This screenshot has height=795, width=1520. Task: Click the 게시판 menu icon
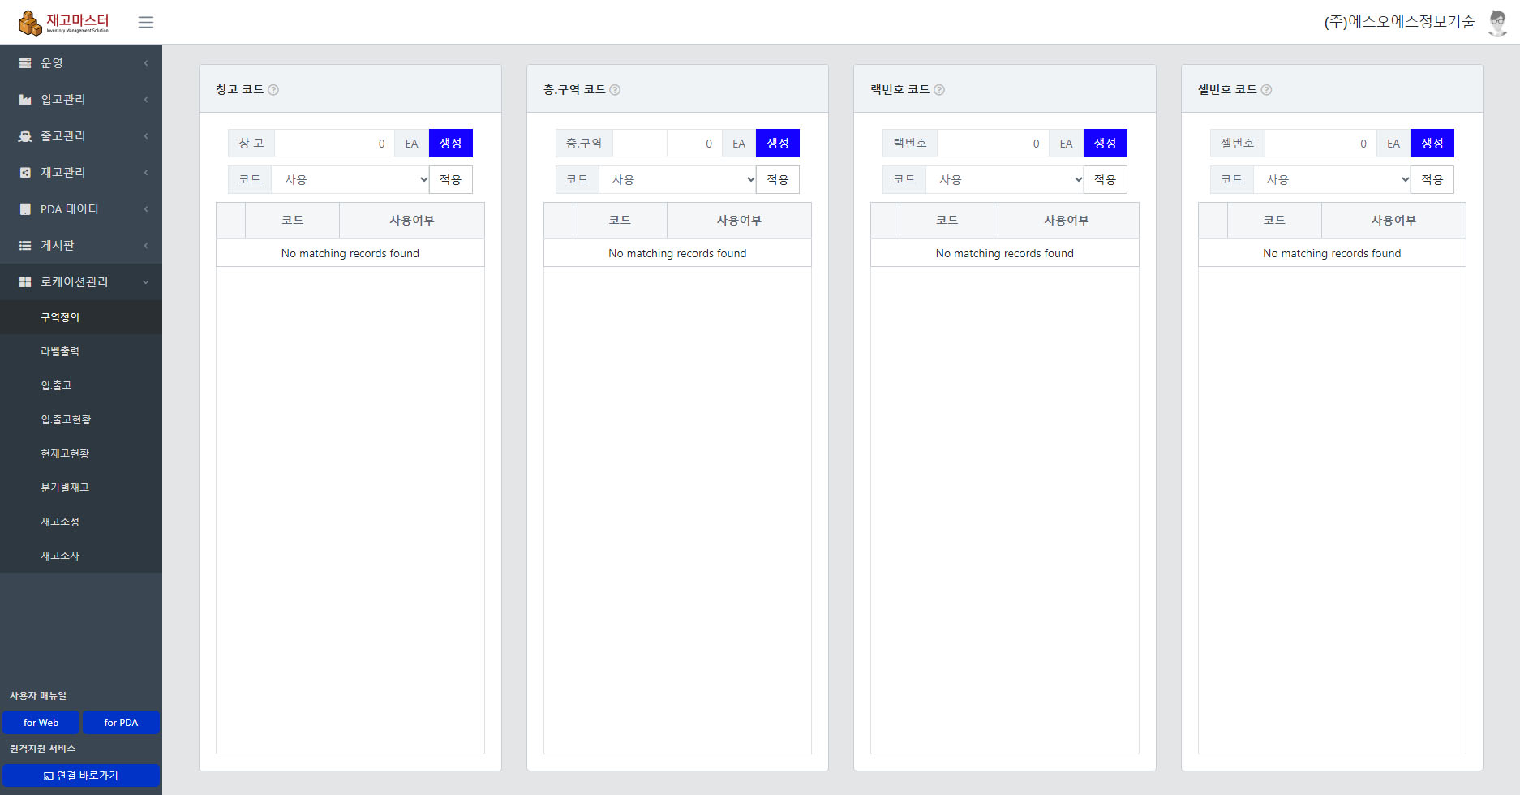[25, 245]
